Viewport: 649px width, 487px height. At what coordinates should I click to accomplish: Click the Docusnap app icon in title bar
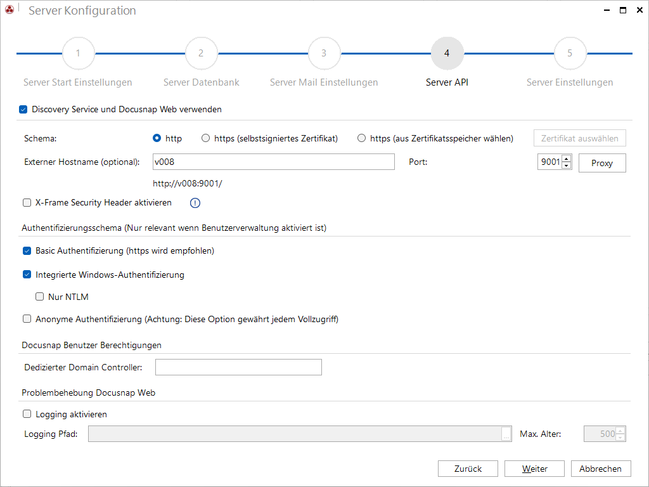pos(10,9)
